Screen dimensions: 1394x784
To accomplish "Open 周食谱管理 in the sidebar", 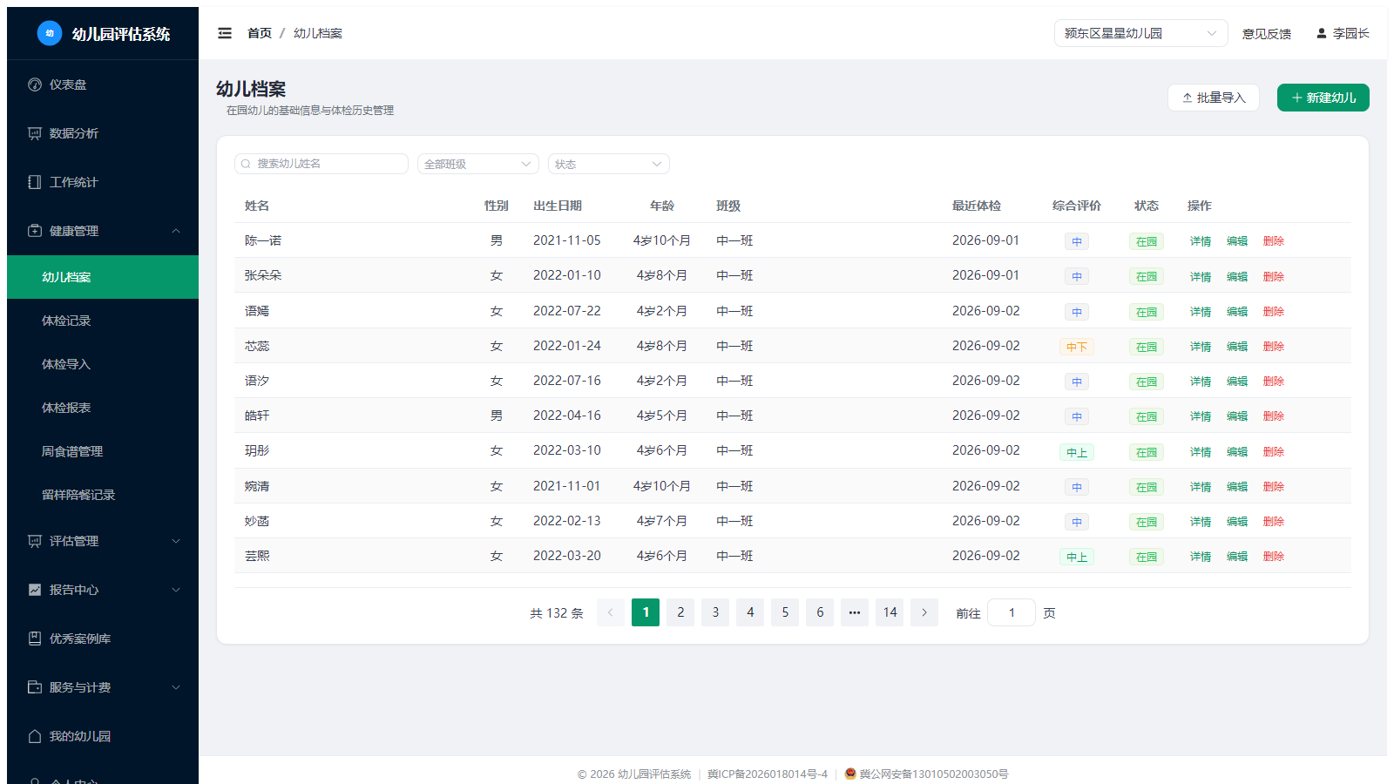I will point(103,451).
